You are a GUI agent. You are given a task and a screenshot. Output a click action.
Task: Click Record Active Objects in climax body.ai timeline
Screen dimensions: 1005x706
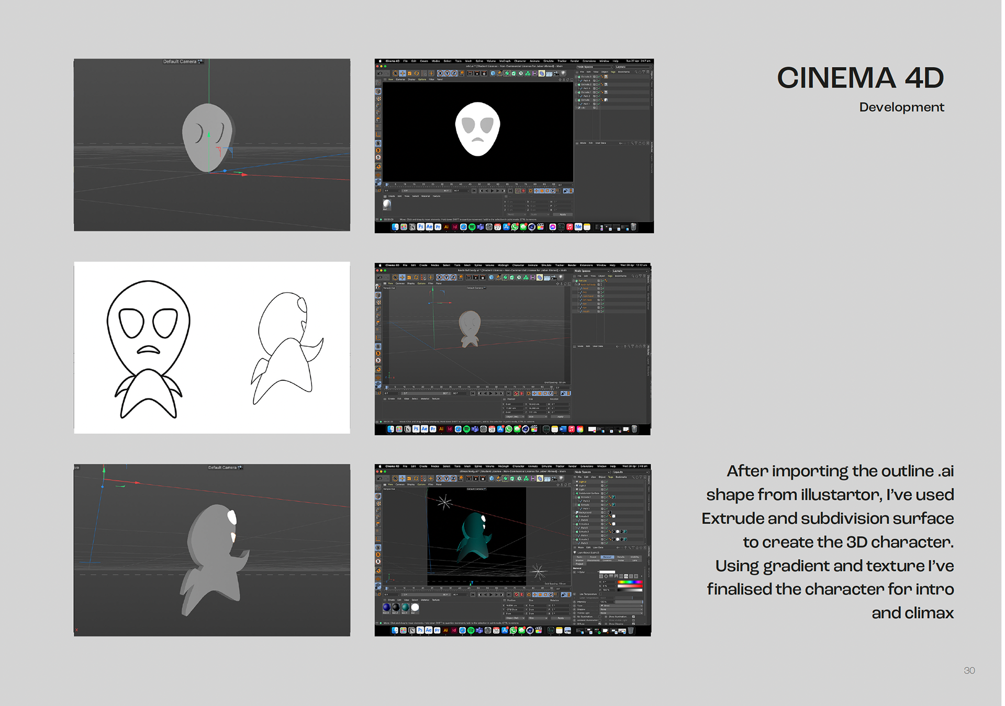point(516,595)
